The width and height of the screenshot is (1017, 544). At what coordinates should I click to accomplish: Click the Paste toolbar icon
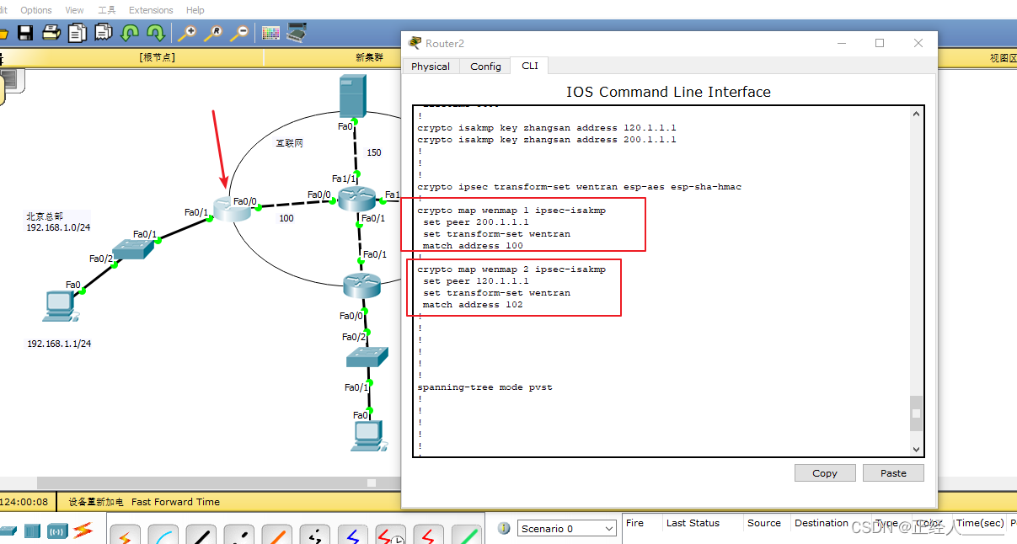[104, 33]
